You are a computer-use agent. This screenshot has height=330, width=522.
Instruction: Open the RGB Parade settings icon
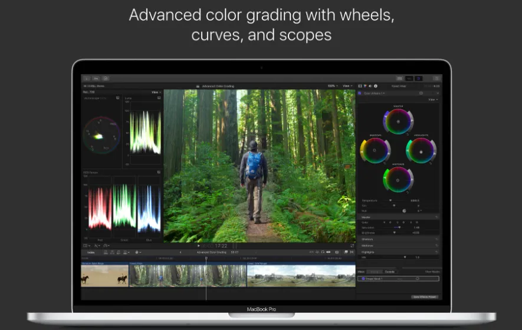coord(159,172)
